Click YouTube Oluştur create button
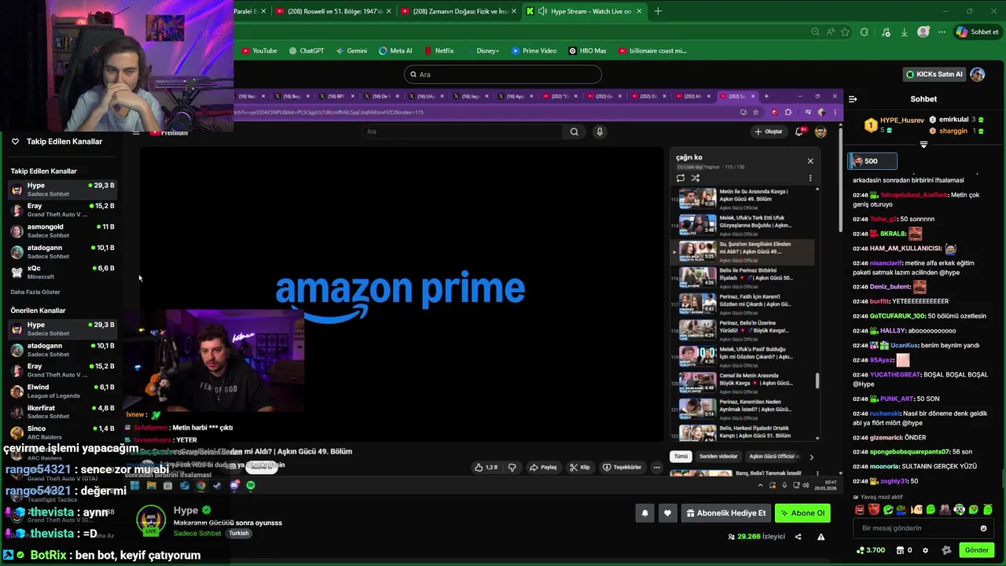The image size is (1006, 566). click(769, 131)
